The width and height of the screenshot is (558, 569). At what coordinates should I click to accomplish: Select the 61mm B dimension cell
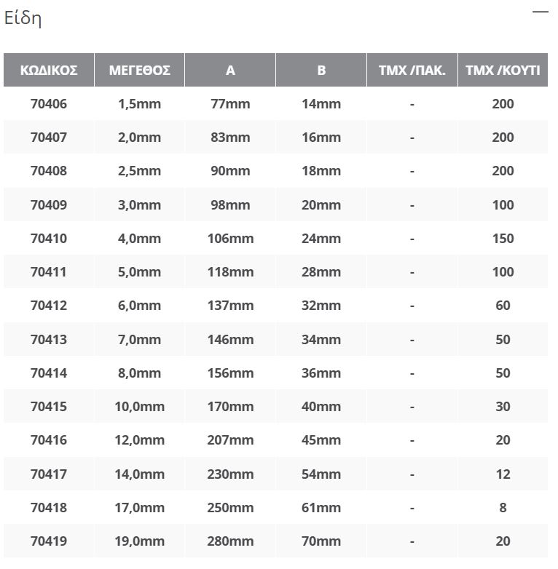pyautogui.click(x=321, y=508)
